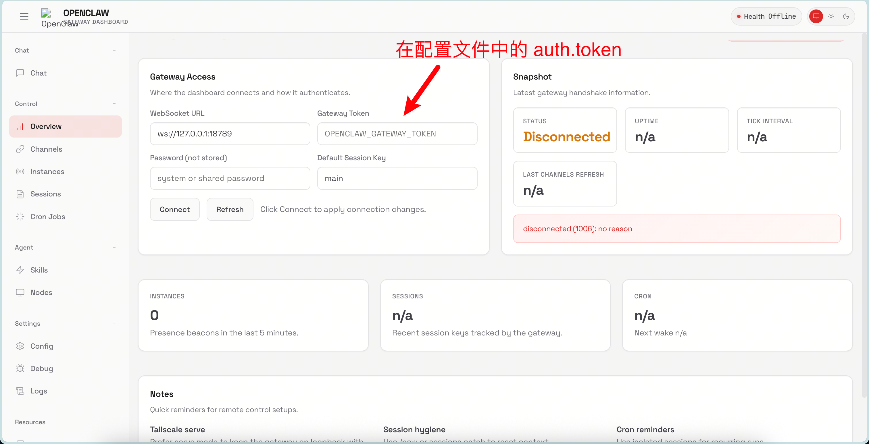Open the Debug page
Image resolution: width=869 pixels, height=444 pixels.
coord(41,368)
